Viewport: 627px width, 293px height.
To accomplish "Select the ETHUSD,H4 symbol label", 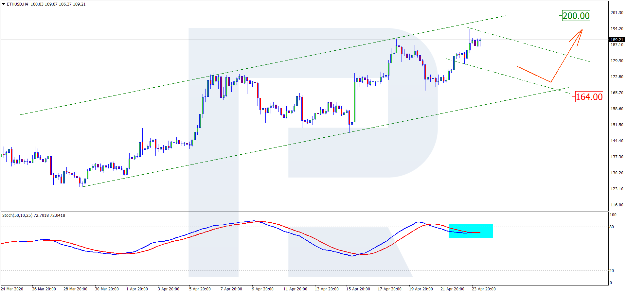I will 17,4.
